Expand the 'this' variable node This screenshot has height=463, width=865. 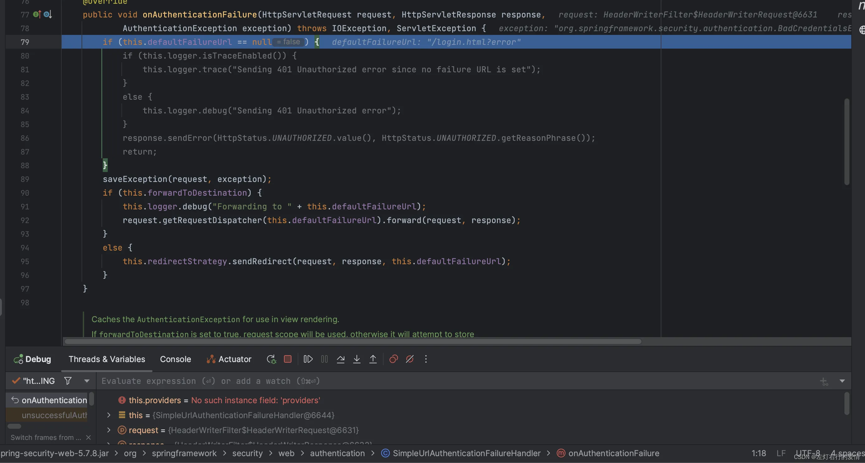(108, 415)
